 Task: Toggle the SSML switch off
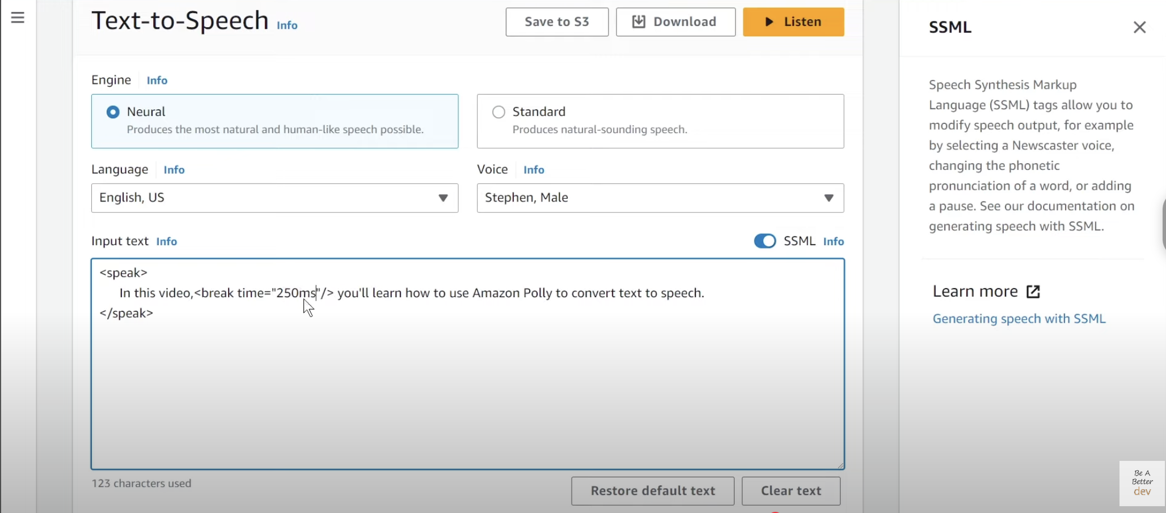pos(764,241)
